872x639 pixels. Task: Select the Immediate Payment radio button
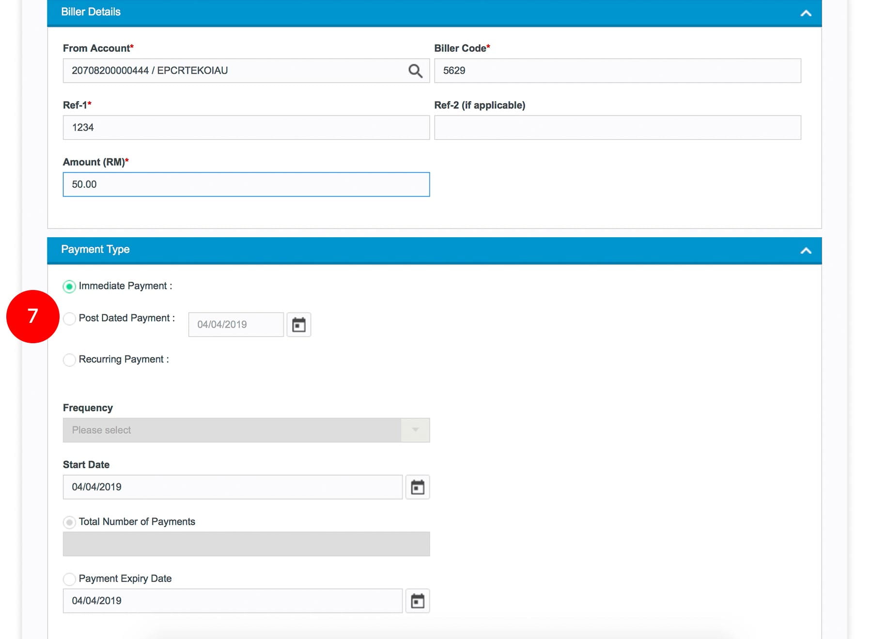pos(70,287)
